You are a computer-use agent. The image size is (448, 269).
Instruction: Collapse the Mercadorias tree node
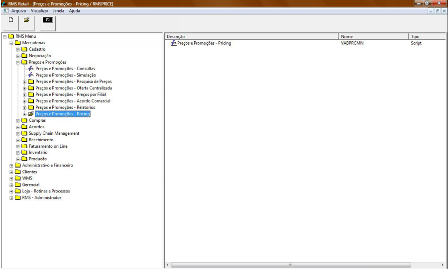click(11, 43)
